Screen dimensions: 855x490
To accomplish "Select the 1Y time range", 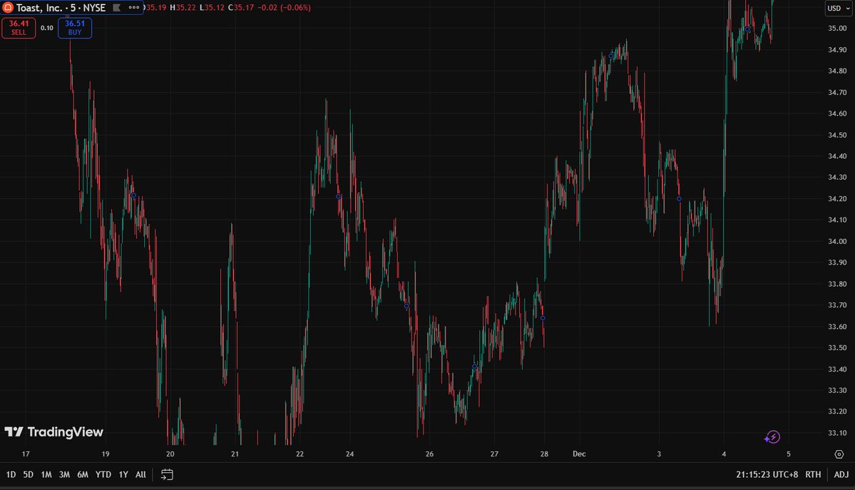I will pos(123,475).
